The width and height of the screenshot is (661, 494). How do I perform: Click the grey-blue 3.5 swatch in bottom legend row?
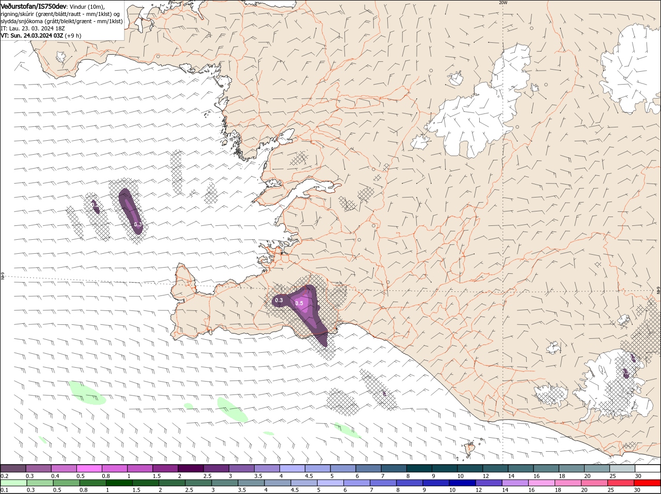click(x=251, y=483)
